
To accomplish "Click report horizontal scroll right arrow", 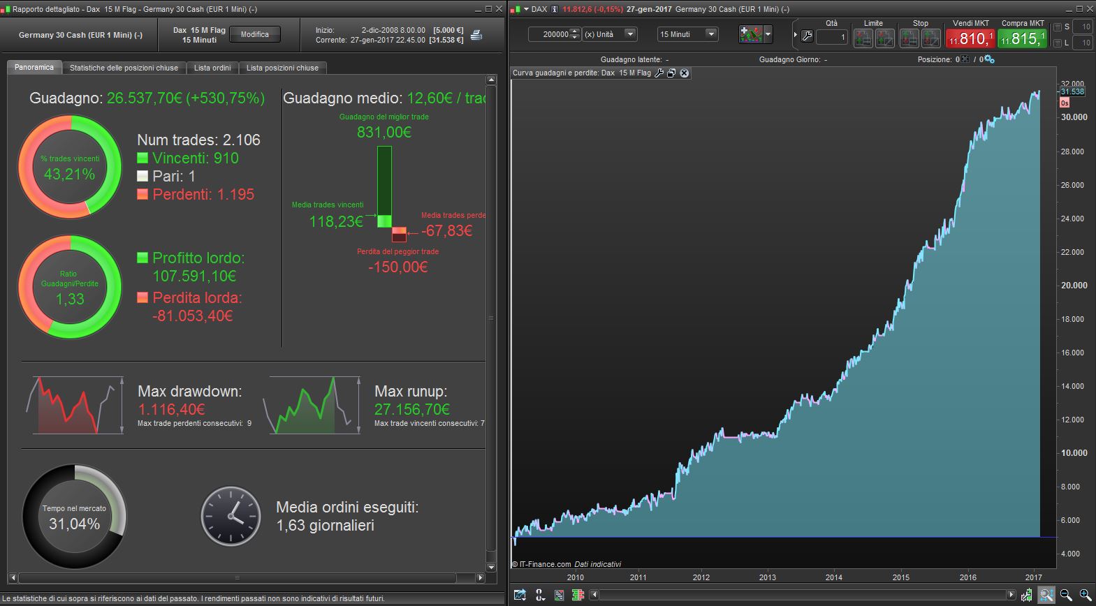I will click(x=480, y=578).
